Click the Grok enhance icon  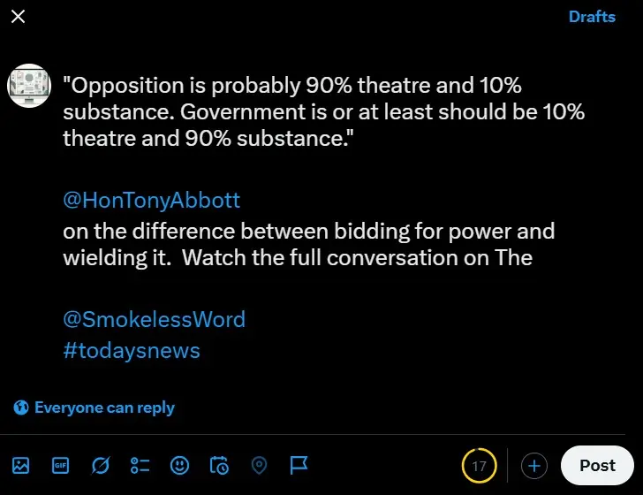pos(100,465)
